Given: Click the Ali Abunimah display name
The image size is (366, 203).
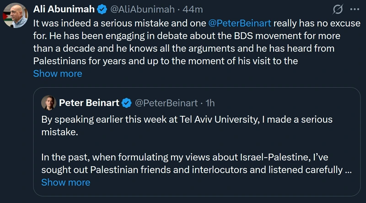Looking at the screenshot, I should coord(63,9).
